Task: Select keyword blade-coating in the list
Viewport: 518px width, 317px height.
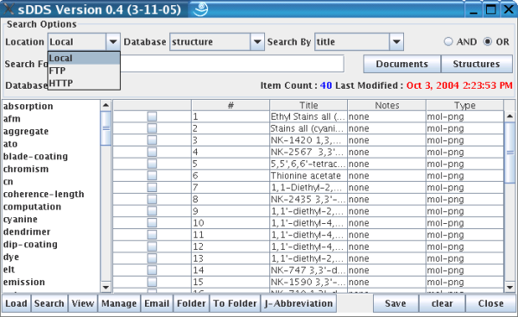Action: [35, 157]
